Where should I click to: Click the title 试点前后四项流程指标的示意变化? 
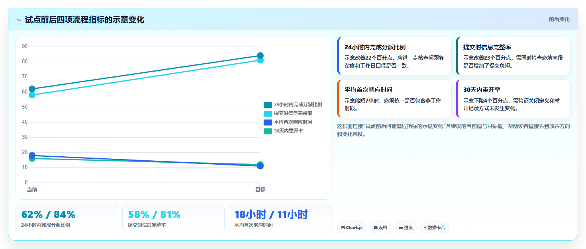coord(84,20)
